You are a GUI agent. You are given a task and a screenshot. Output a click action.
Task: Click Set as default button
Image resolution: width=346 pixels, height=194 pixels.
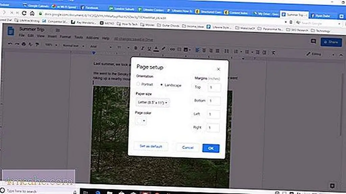pyautogui.click(x=151, y=146)
